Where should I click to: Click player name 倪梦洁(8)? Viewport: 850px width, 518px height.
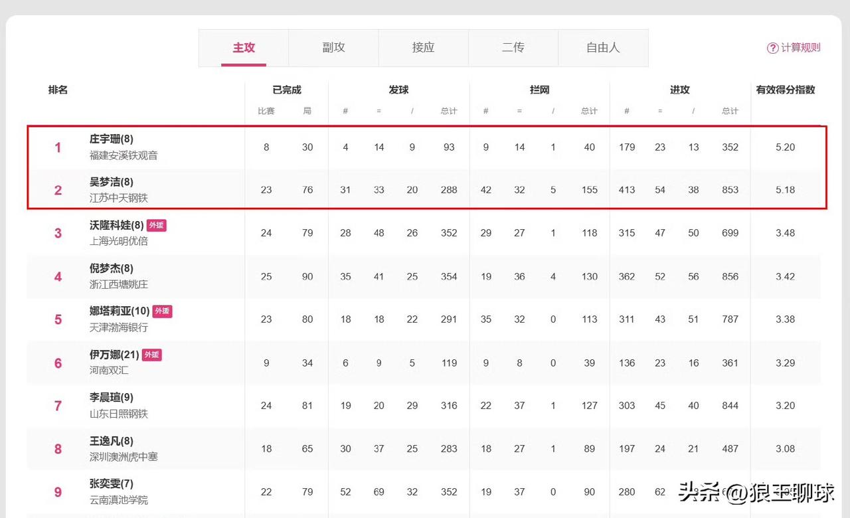[112, 268]
